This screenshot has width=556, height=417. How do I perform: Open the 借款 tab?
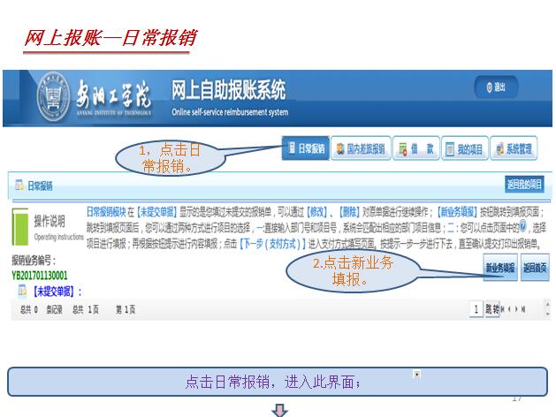click(x=415, y=150)
